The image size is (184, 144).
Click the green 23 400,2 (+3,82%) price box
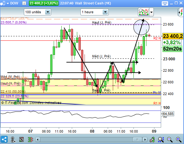(44, 3)
